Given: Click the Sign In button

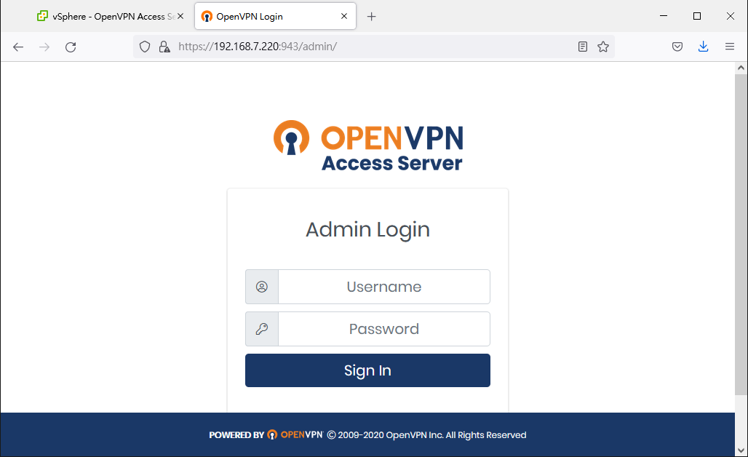Looking at the screenshot, I should click(x=367, y=370).
